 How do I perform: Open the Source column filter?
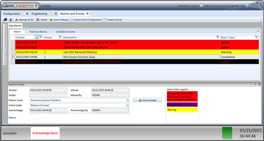coord(60,37)
